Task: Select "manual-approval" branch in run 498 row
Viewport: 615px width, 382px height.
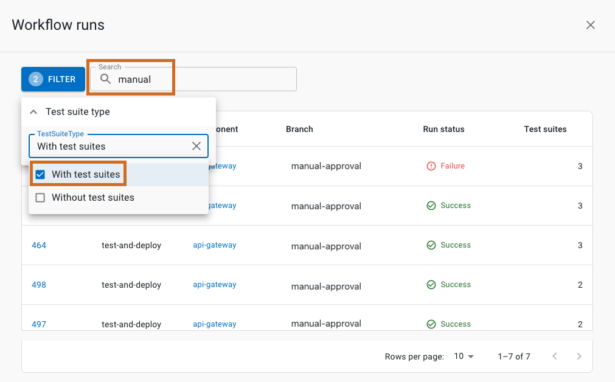Action: 326,286
